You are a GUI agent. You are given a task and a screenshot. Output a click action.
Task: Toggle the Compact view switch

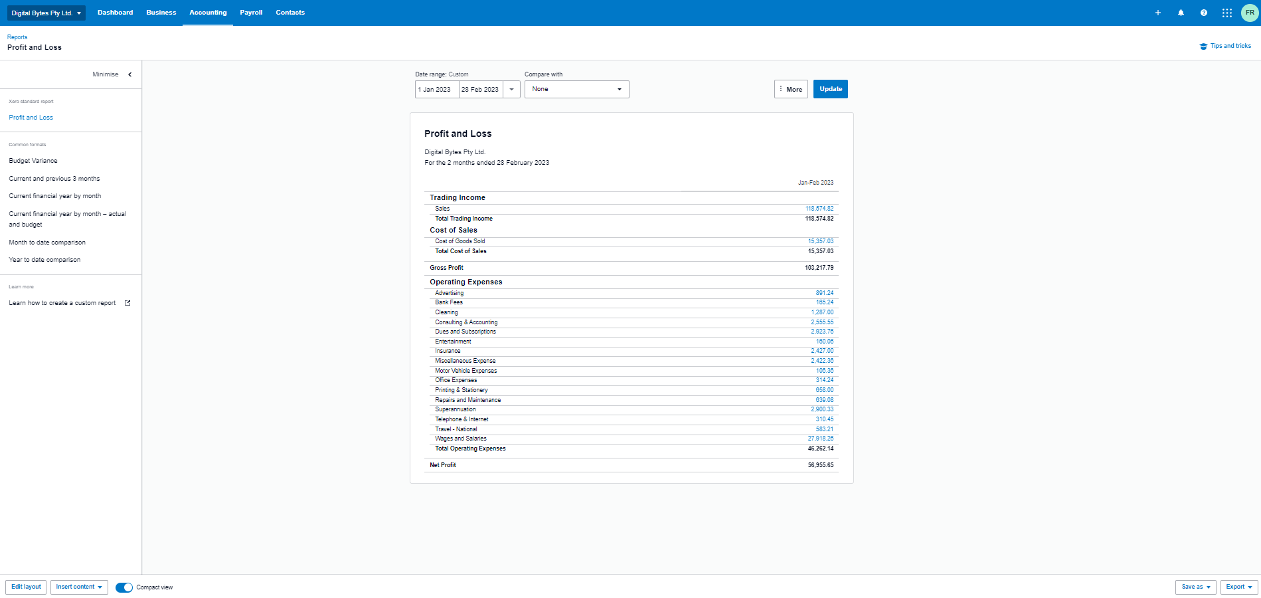coord(124,587)
